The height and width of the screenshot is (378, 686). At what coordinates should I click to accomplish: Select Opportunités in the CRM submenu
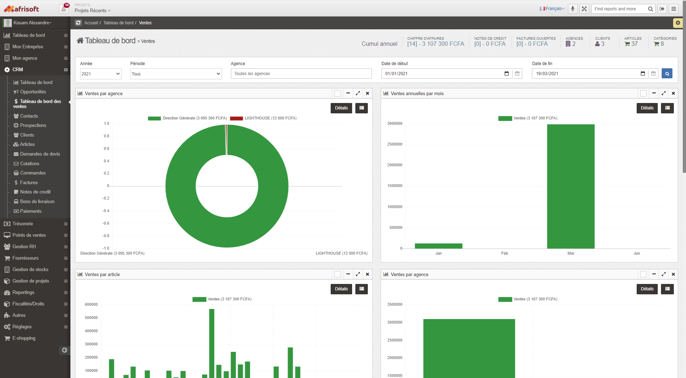(33, 92)
